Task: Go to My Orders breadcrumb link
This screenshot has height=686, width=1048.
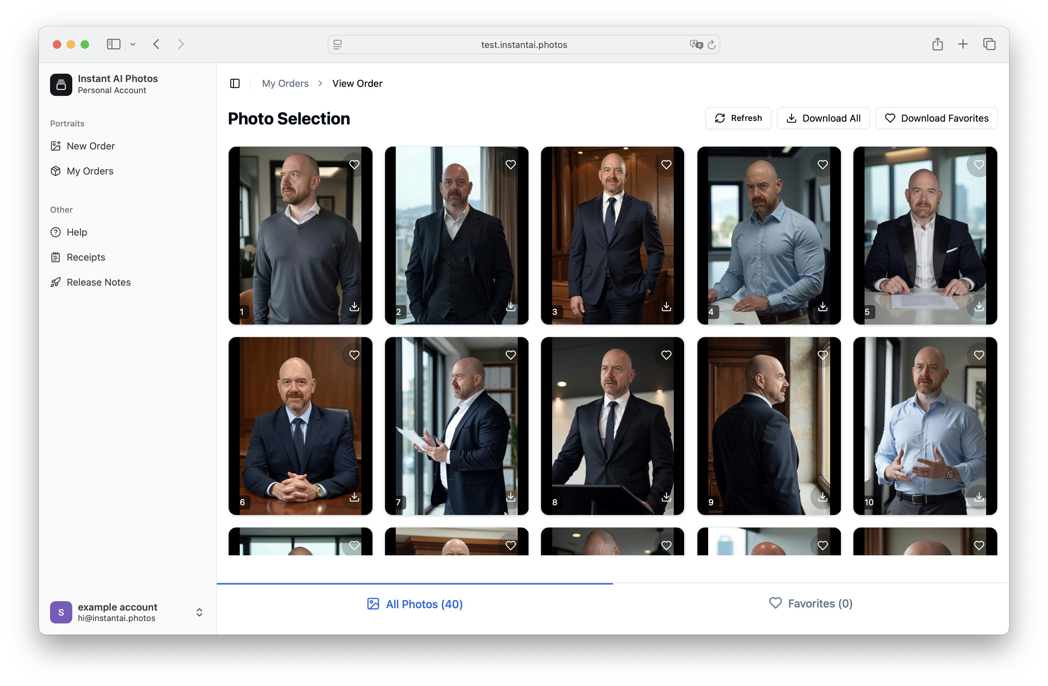Action: (x=285, y=83)
